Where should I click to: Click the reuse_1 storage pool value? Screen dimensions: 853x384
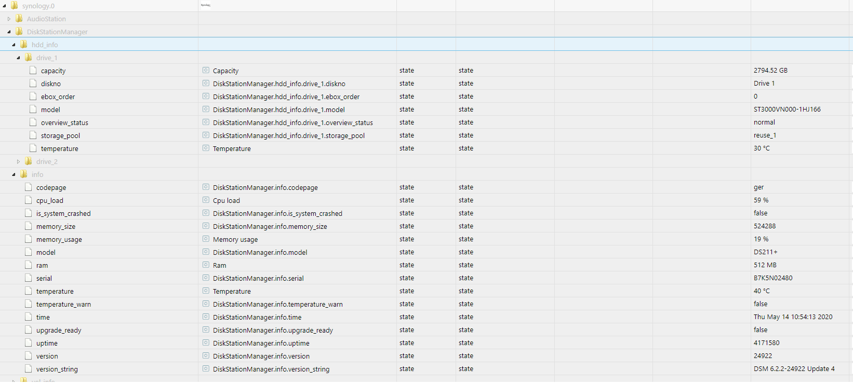(765, 135)
